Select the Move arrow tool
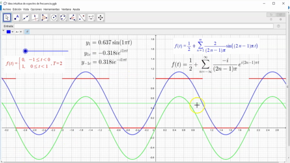 (7, 18)
